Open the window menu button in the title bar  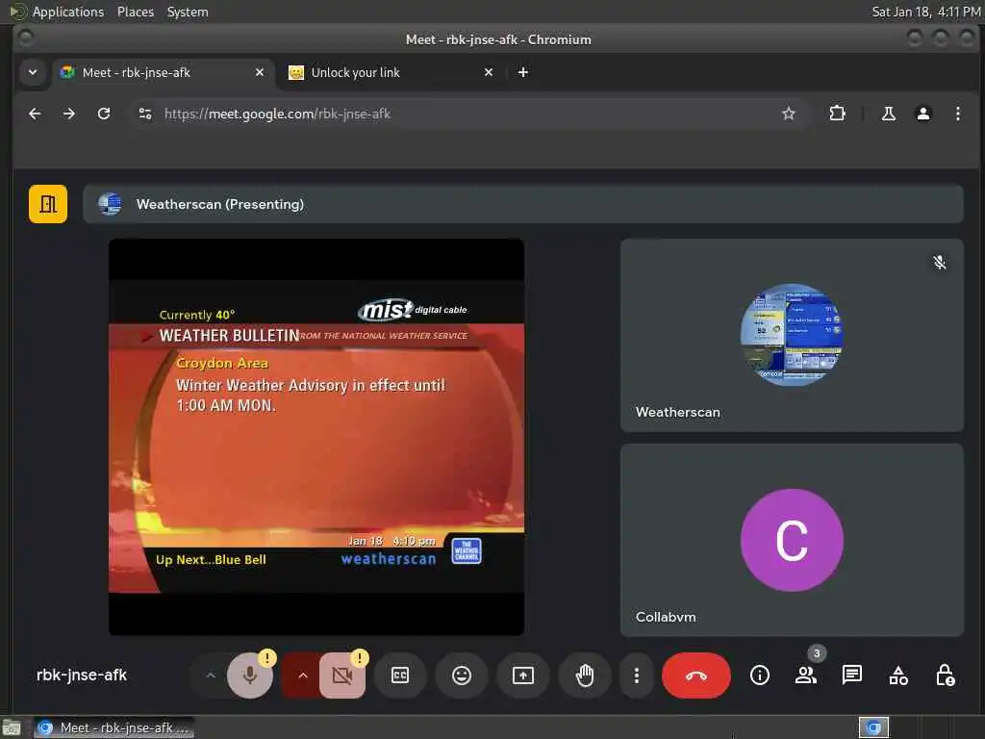coord(25,38)
